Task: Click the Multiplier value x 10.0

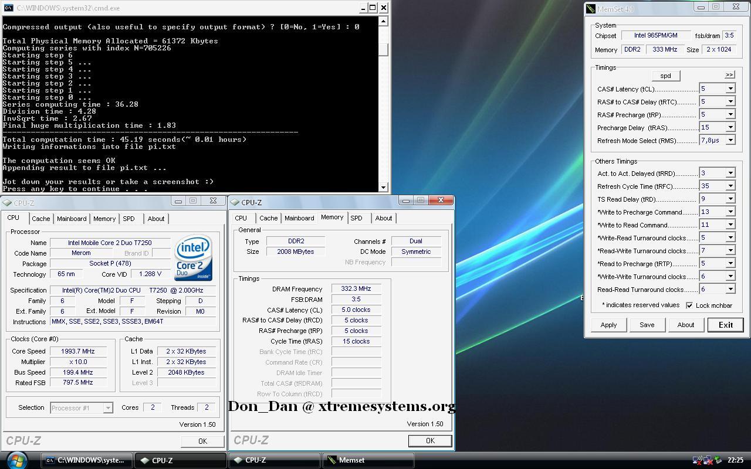Action: (x=78, y=362)
